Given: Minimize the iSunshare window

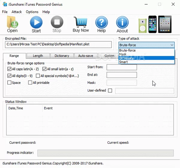Looking at the screenshot, I should tap(146, 4).
